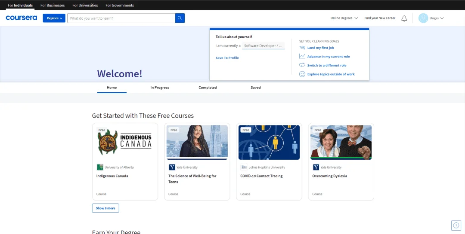This screenshot has width=465, height=234.
Task: Click Save To Profile link
Action: click(227, 58)
